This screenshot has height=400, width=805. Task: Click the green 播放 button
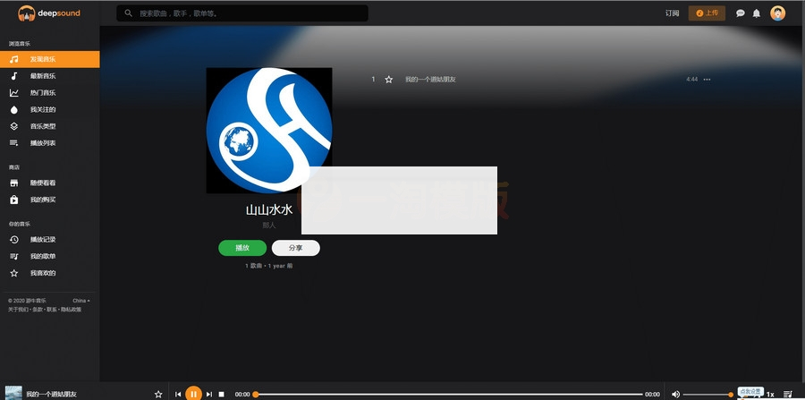[242, 248]
